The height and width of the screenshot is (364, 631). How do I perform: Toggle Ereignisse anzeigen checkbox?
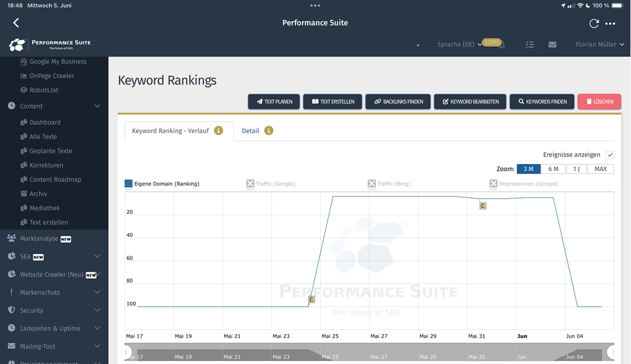coord(610,155)
